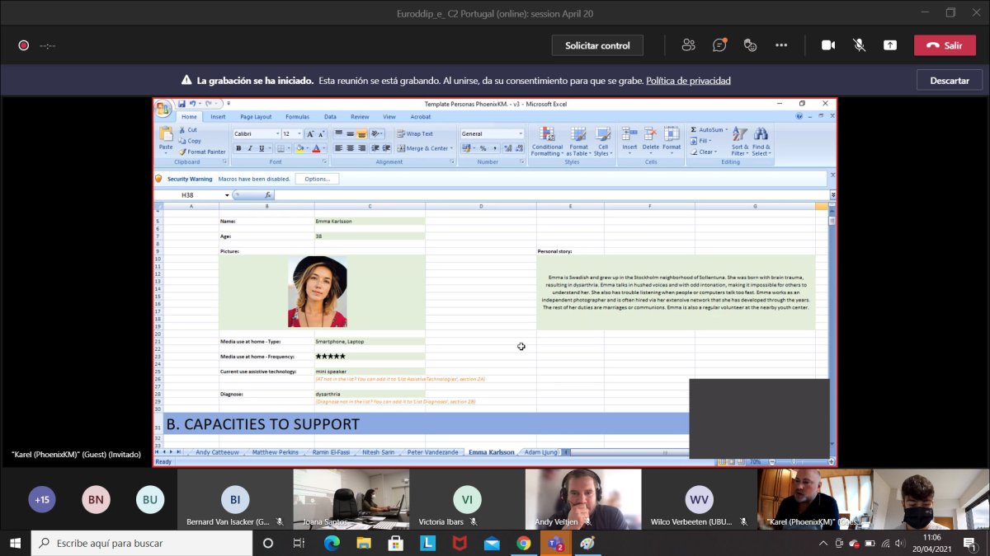Toggle the microphone mute button
The width and height of the screenshot is (990, 556).
click(x=859, y=45)
